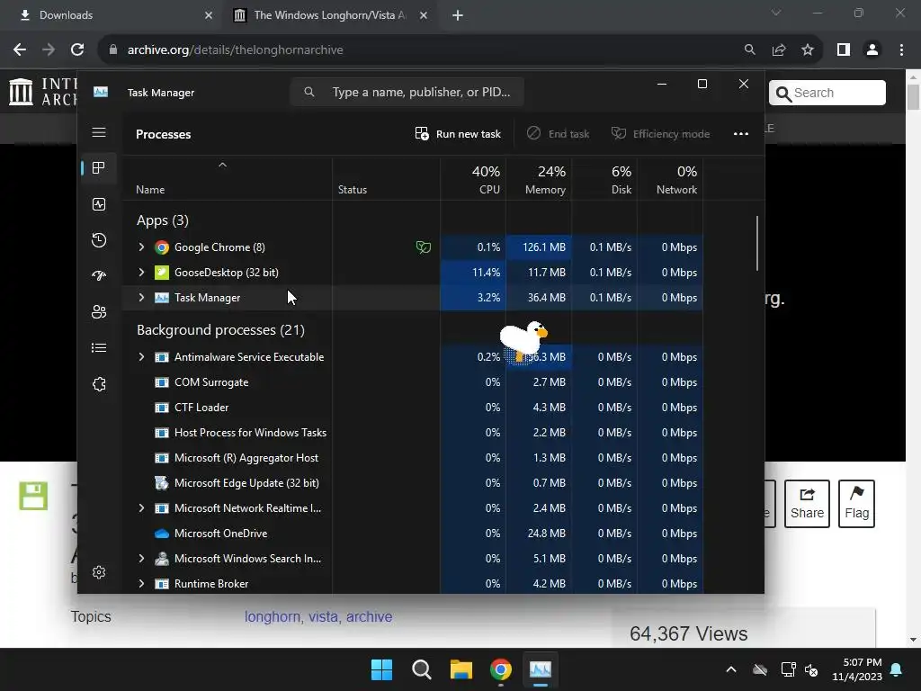Open File Explorer from taskbar
The height and width of the screenshot is (691, 921).
click(x=461, y=669)
